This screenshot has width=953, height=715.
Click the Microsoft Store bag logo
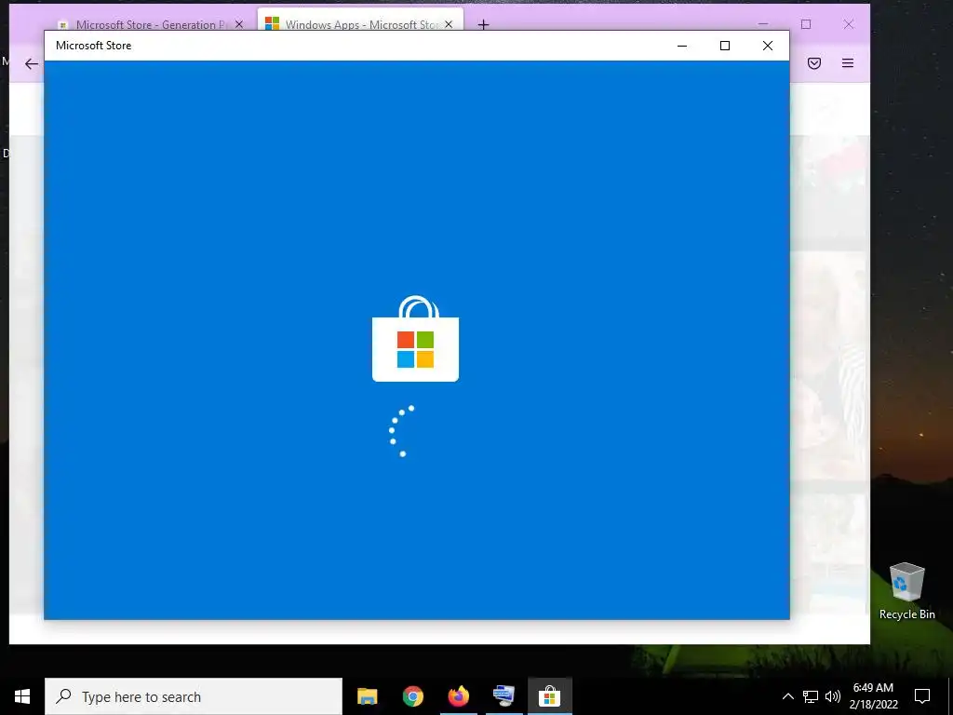tap(415, 339)
